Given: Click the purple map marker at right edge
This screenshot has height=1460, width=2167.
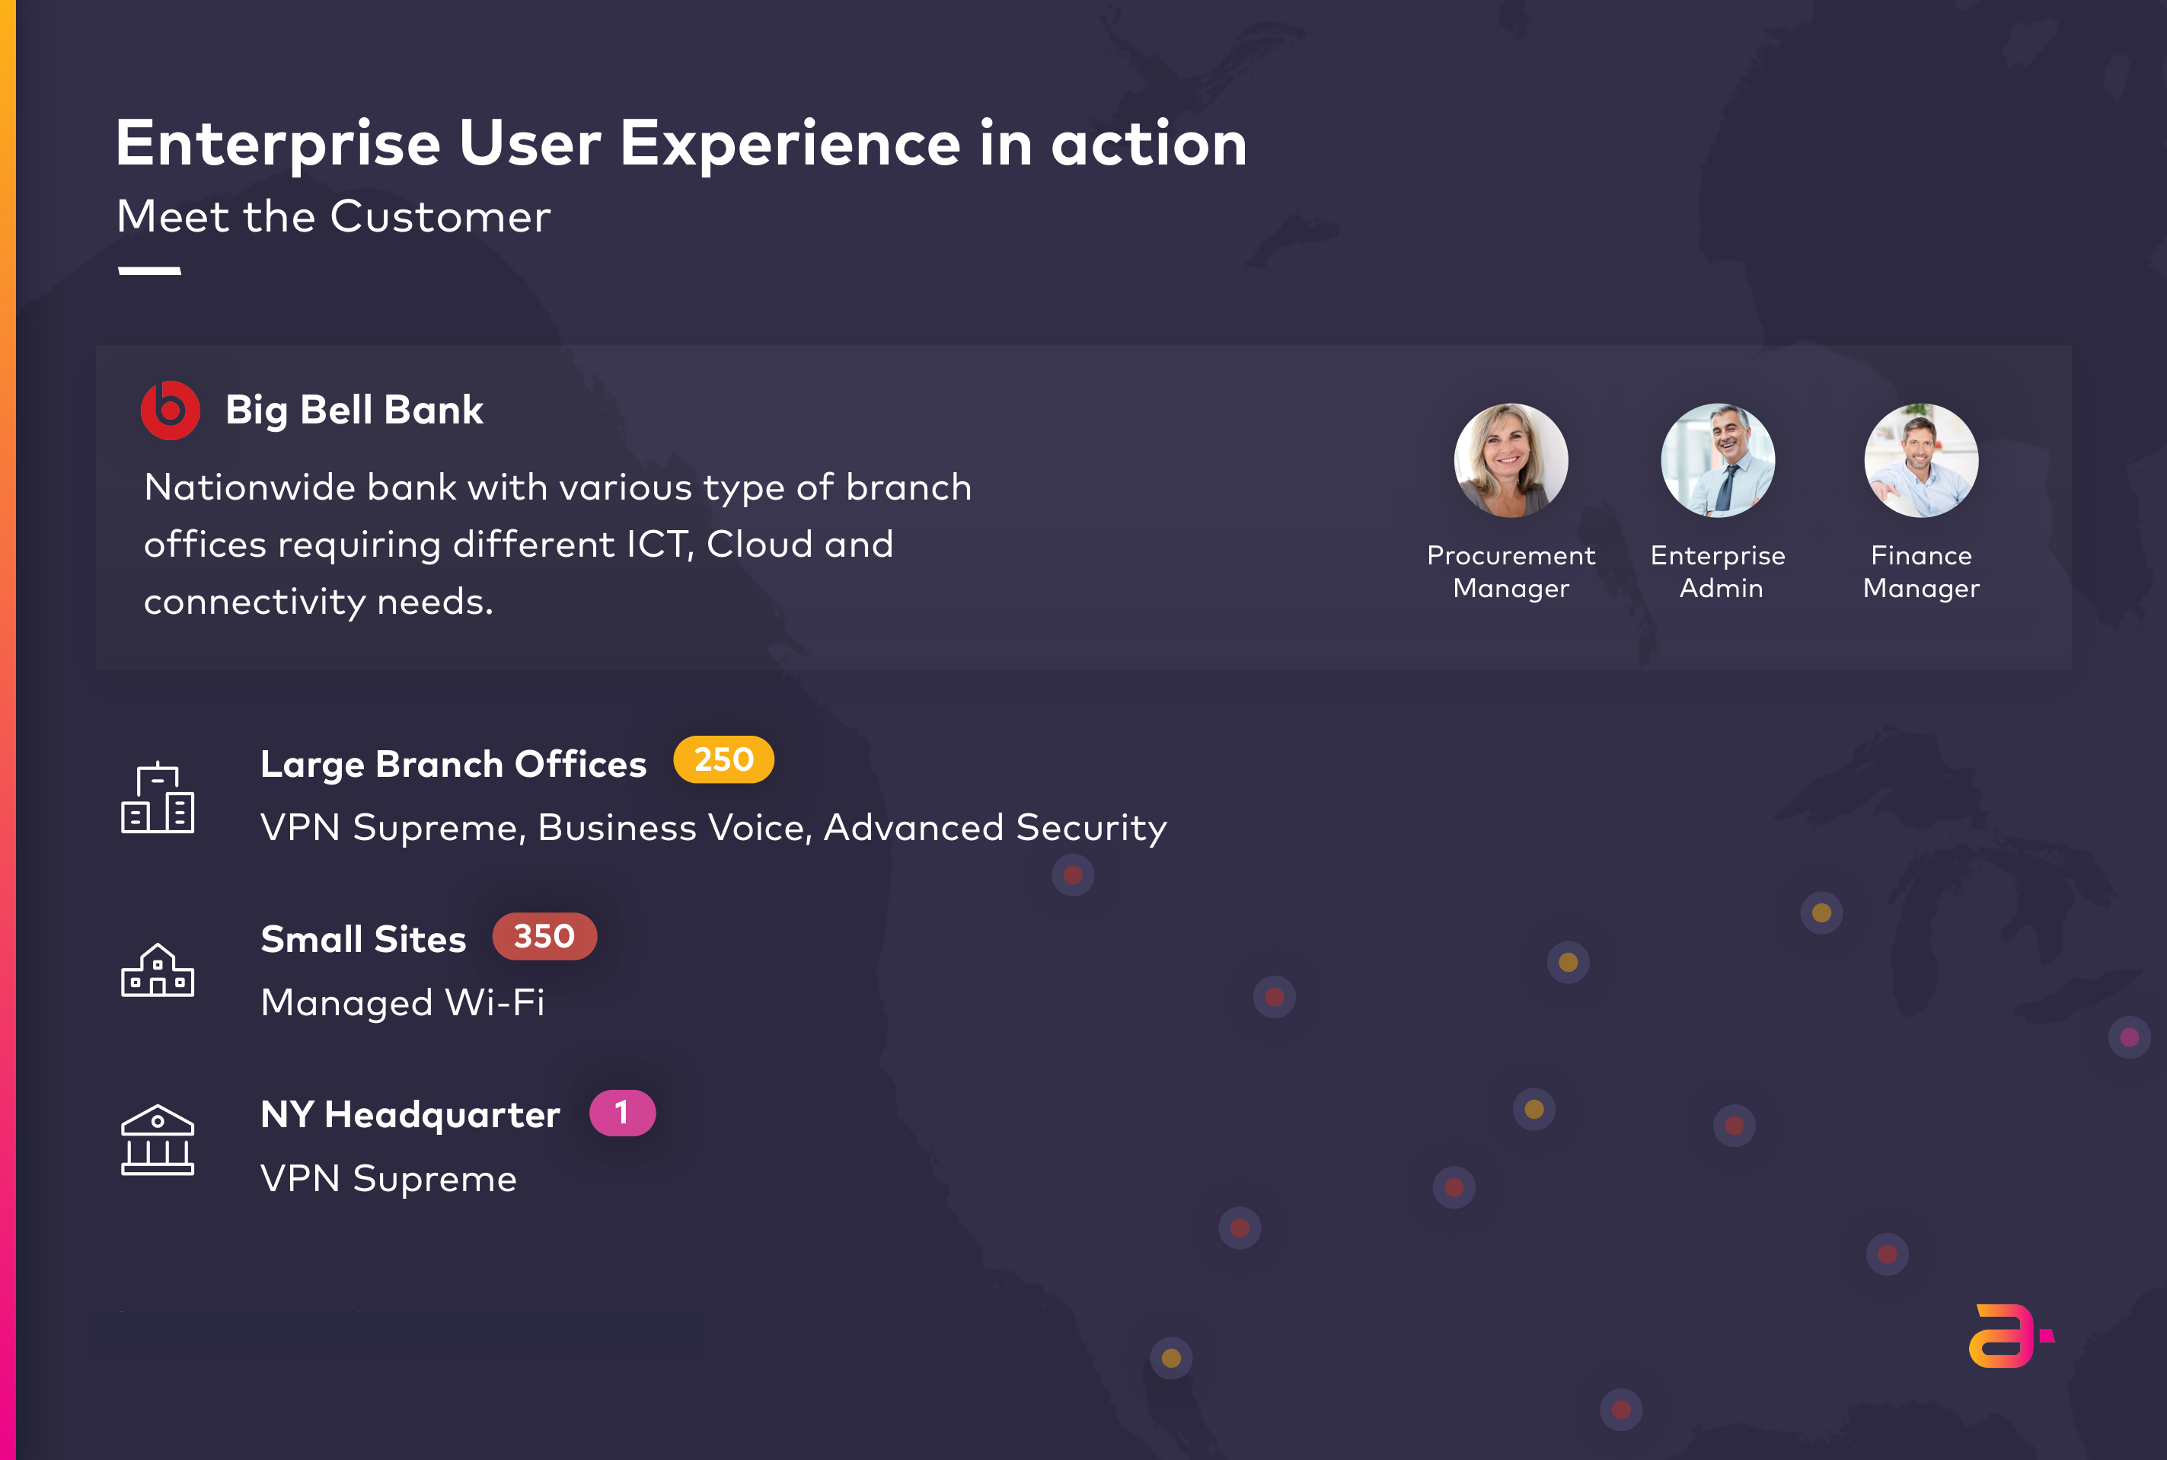Looking at the screenshot, I should [2129, 1037].
